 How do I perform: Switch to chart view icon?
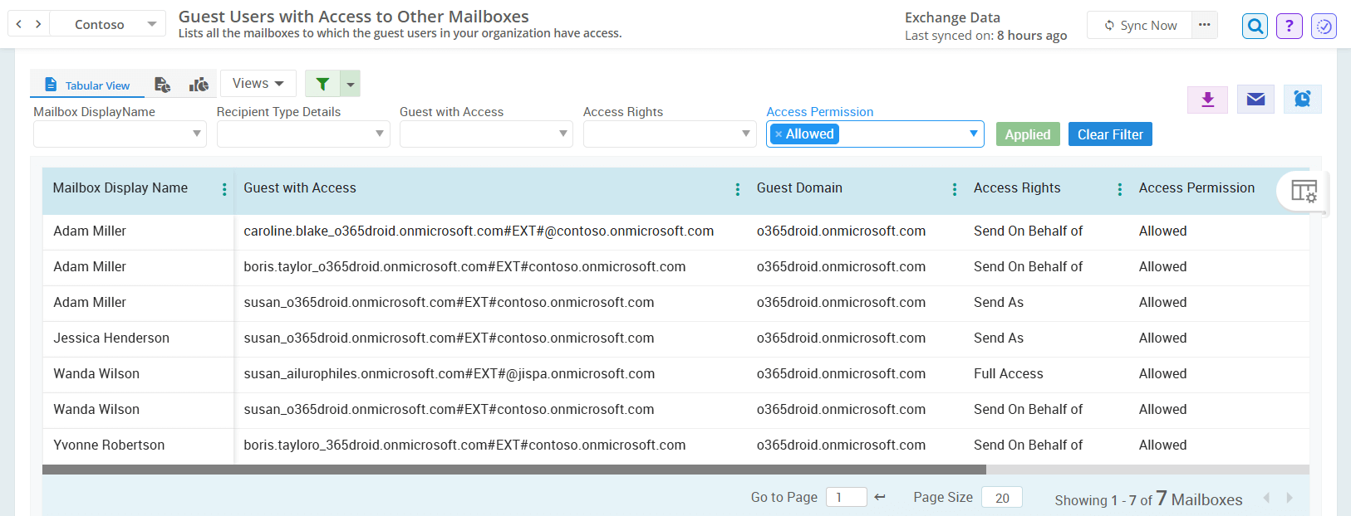(199, 85)
